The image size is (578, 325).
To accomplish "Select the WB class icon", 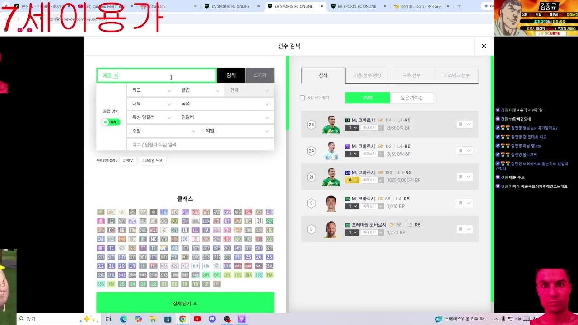I will pos(132,221).
